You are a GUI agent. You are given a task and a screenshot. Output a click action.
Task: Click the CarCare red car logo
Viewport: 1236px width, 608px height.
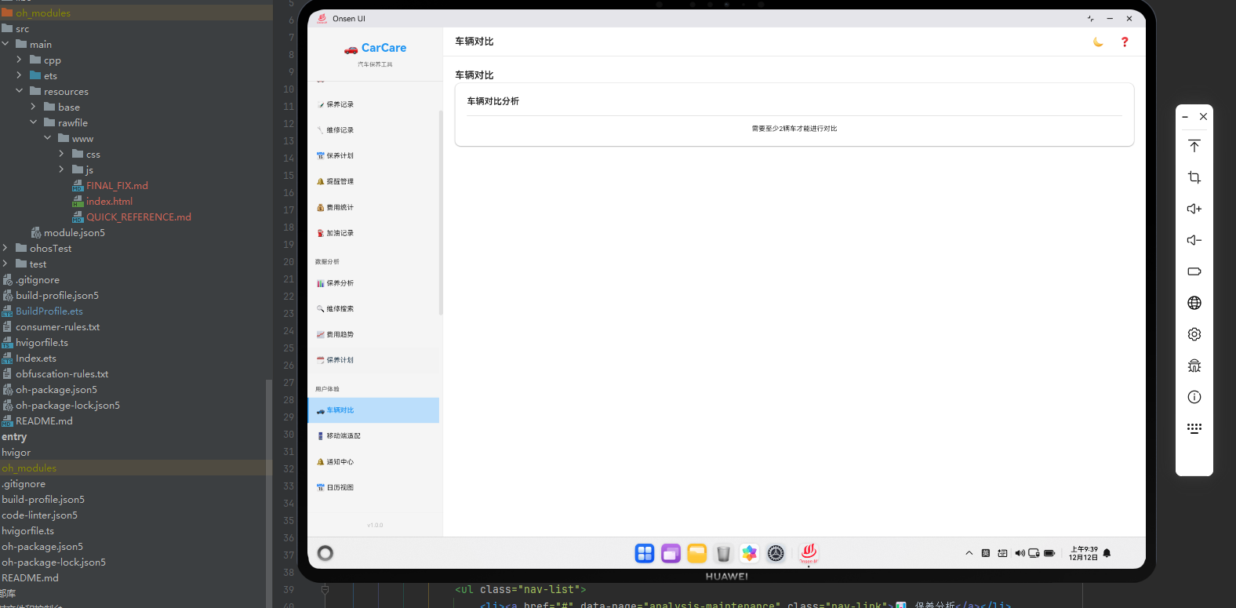pos(351,49)
